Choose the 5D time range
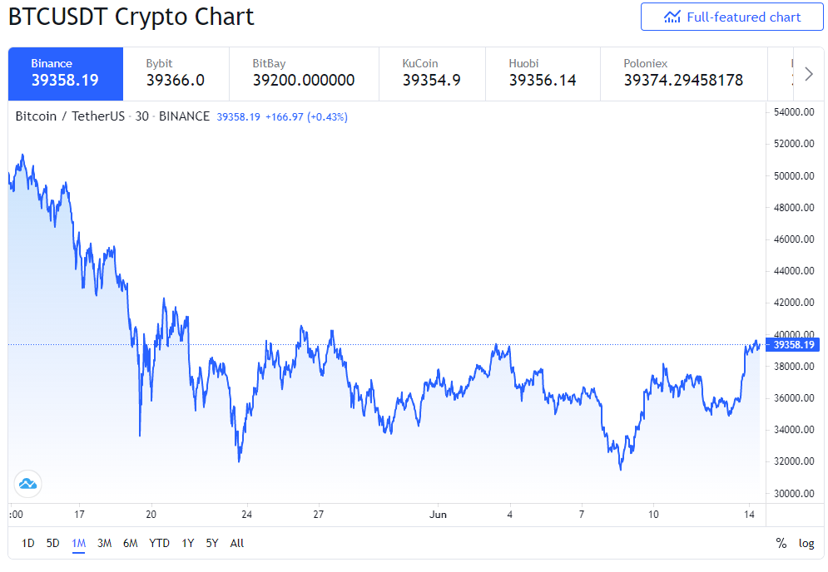Image resolution: width=828 pixels, height=572 pixels. 52,543
